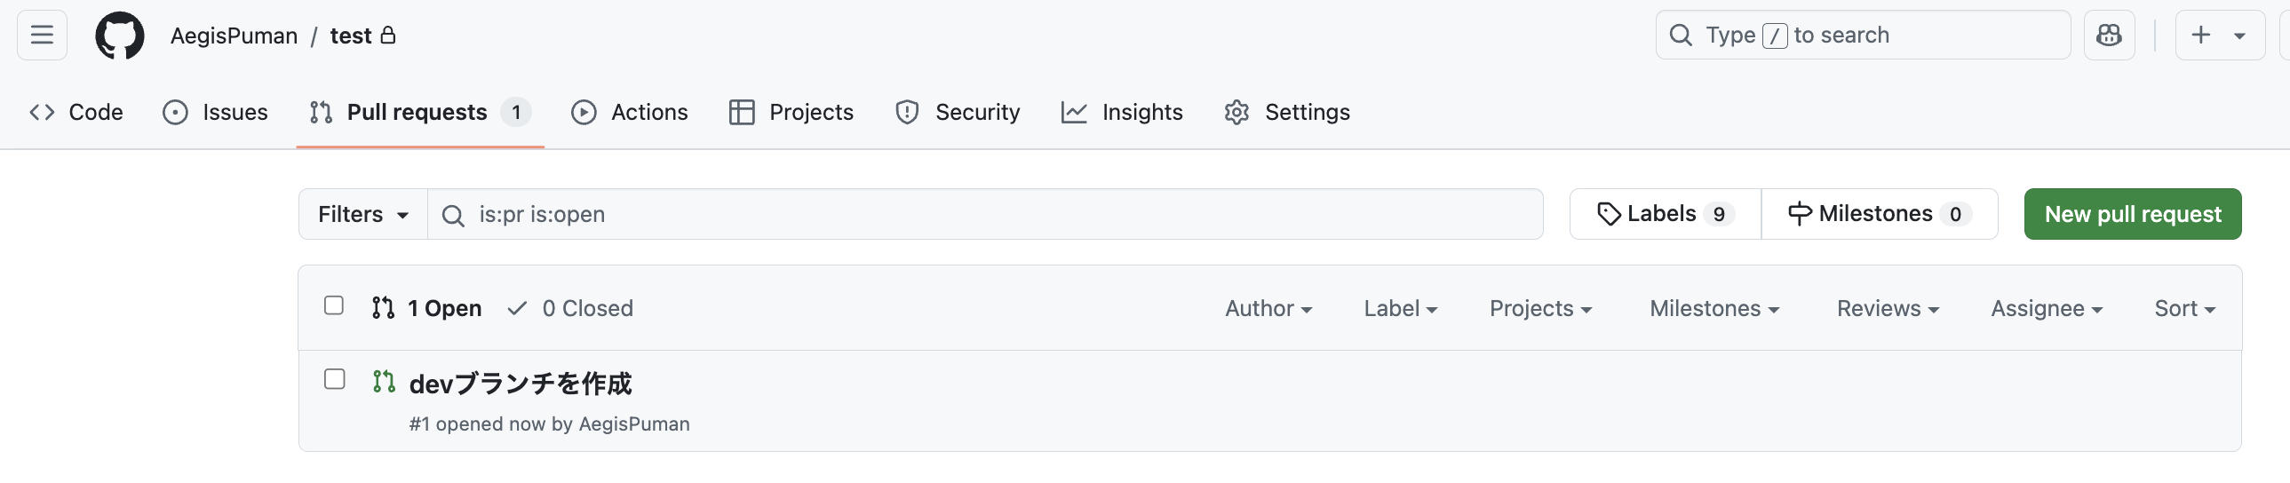The image size is (2290, 483).
Task: Switch to the Actions tab
Action: 630,112
